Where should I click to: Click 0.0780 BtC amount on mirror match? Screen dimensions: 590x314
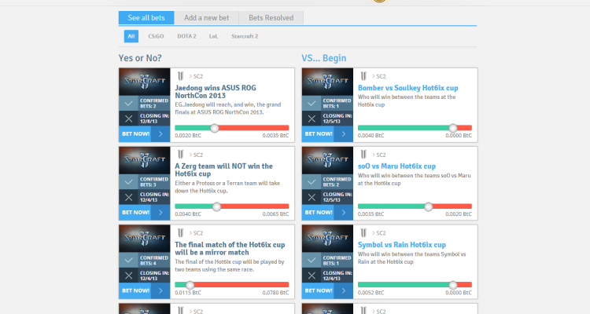pyautogui.click(x=275, y=293)
